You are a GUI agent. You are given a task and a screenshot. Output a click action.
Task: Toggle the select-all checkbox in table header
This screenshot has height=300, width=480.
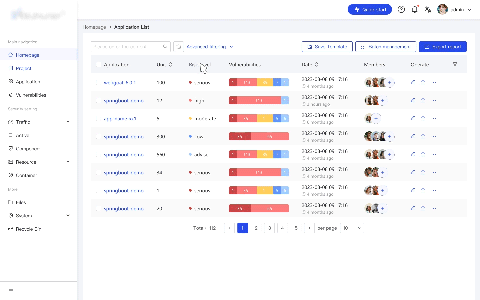(99, 64)
